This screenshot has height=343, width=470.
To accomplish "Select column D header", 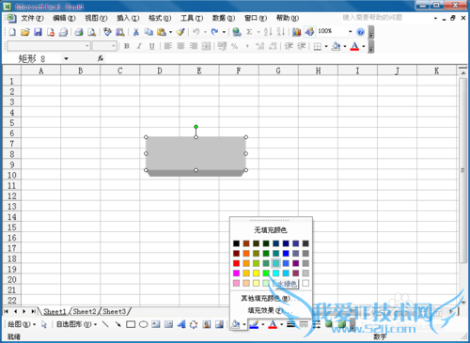I will [x=160, y=71].
